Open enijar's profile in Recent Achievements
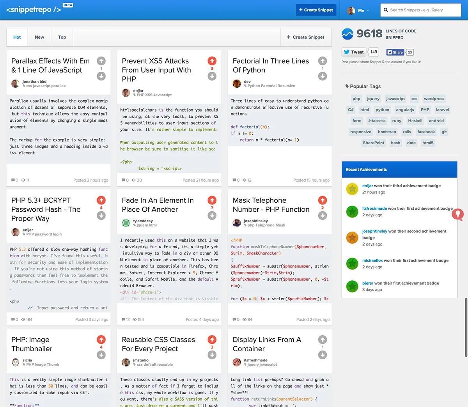Viewport: 468px width, 407px height. [x=367, y=186]
